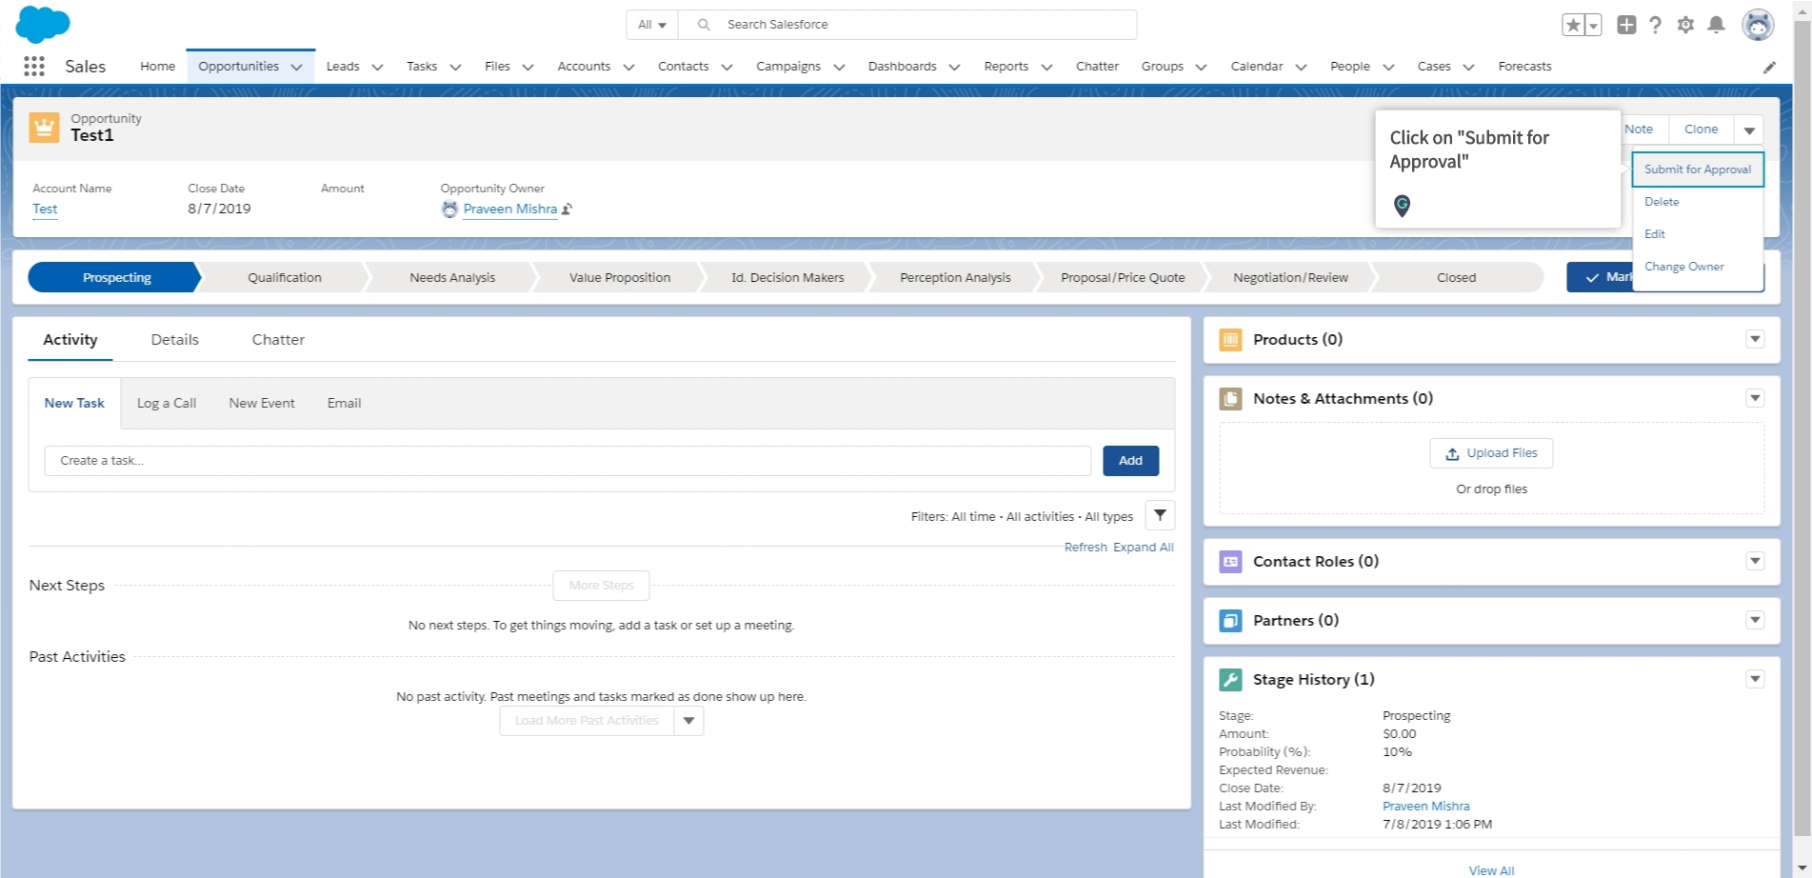Expand the Accounts tab chevron

[x=628, y=67]
